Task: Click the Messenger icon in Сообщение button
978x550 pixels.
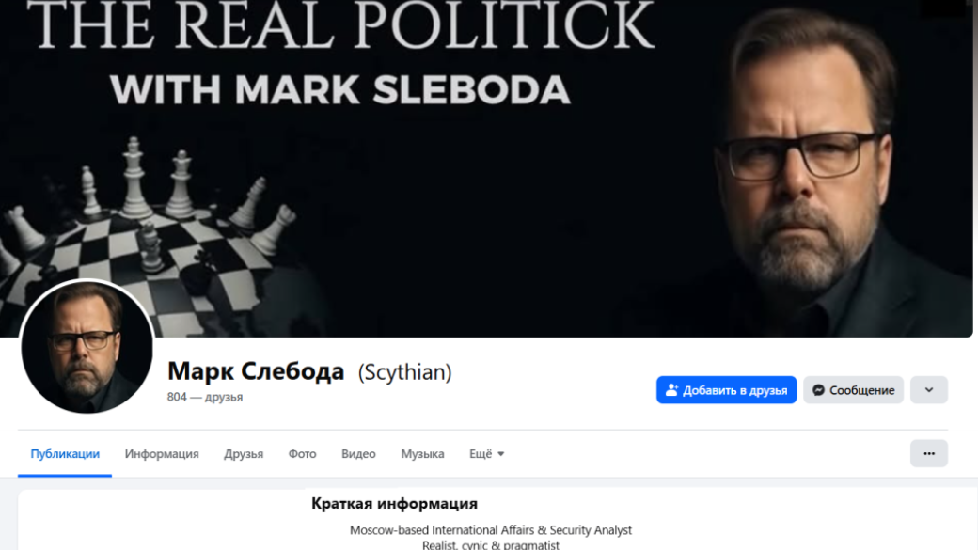Action: pos(818,390)
